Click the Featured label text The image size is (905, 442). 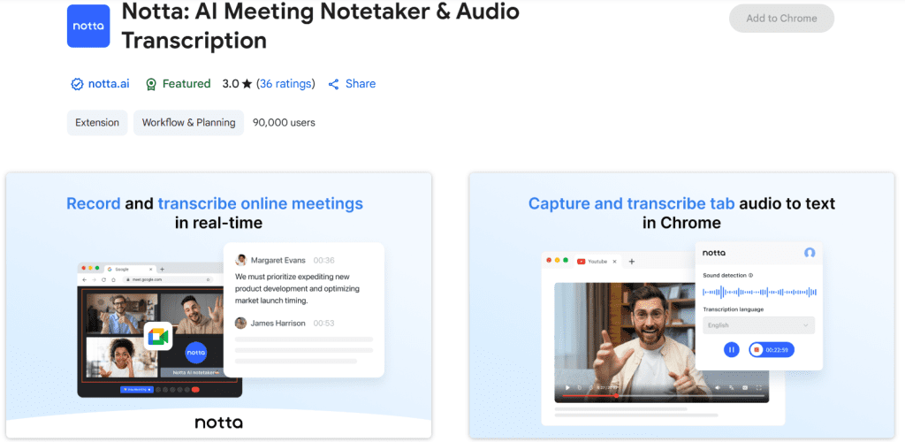186,84
